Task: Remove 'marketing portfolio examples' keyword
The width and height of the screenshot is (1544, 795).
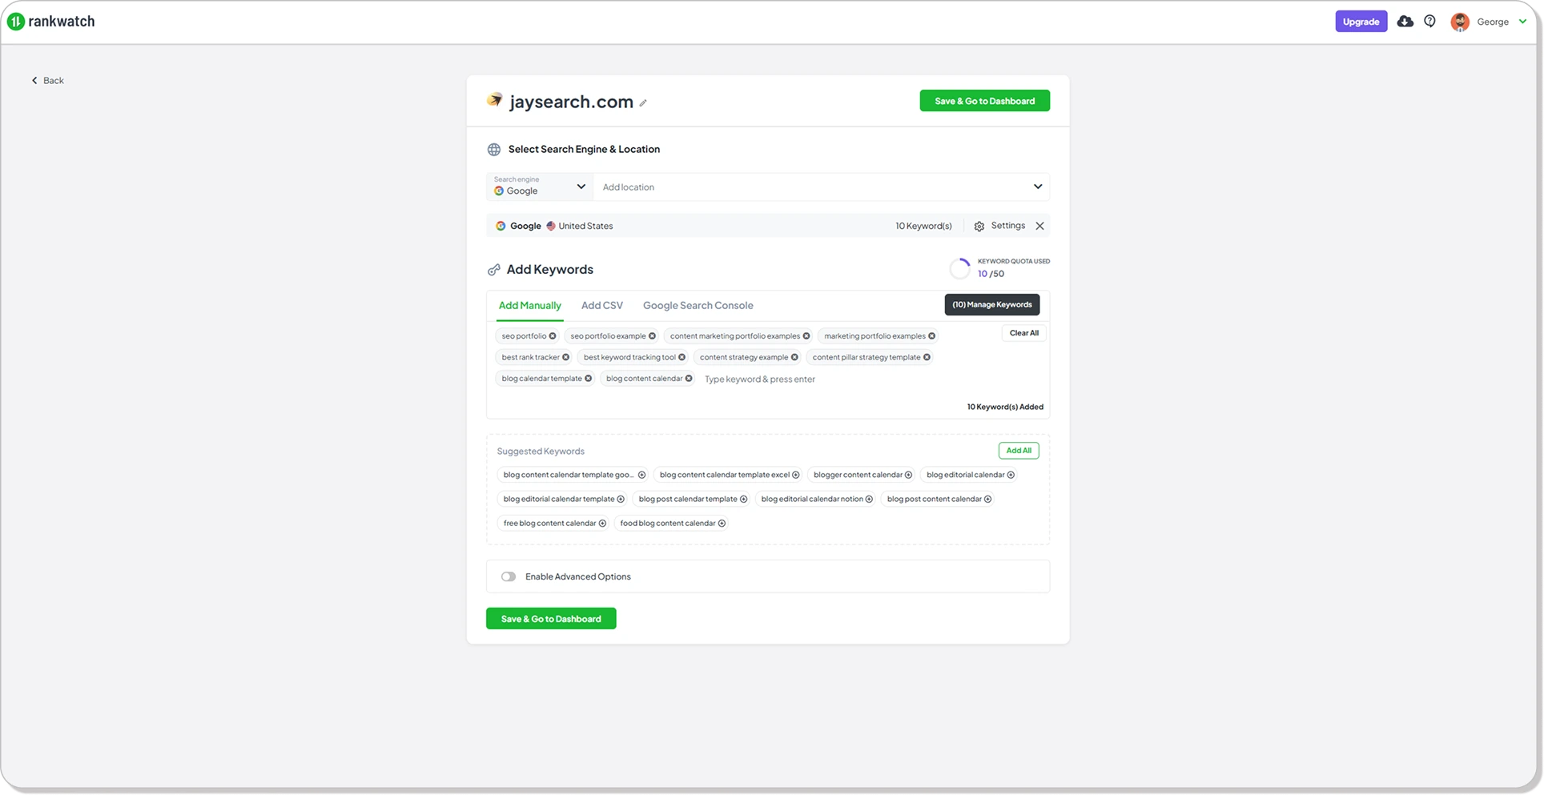Action: tap(931, 336)
